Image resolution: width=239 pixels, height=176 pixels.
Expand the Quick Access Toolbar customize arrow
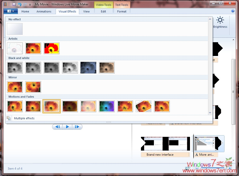point(30,4)
